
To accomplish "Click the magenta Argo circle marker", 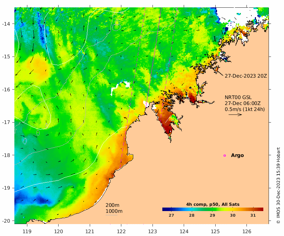I will tap(225, 156).
